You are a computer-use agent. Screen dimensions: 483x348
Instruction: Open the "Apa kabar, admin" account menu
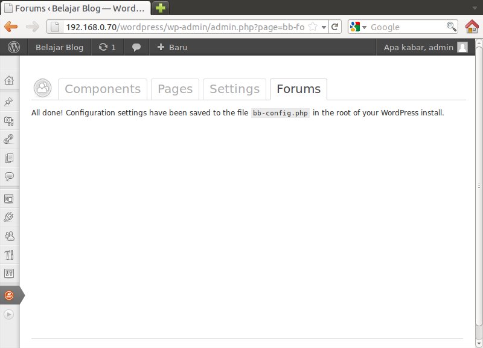[425, 47]
